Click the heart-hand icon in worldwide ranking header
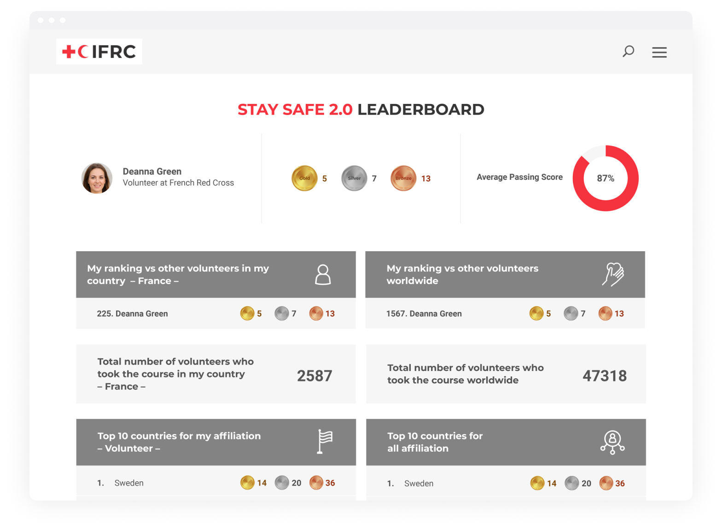The width and height of the screenshot is (722, 530). click(x=613, y=274)
